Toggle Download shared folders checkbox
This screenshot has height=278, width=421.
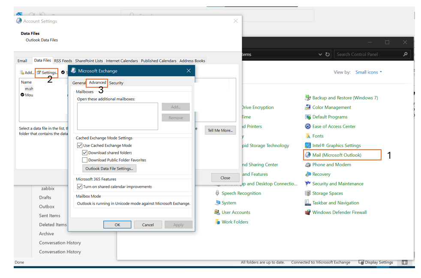[85, 153]
